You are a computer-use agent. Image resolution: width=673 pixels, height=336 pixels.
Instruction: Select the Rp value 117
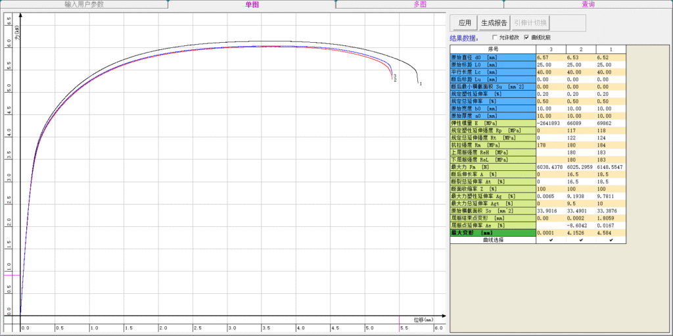coord(581,131)
